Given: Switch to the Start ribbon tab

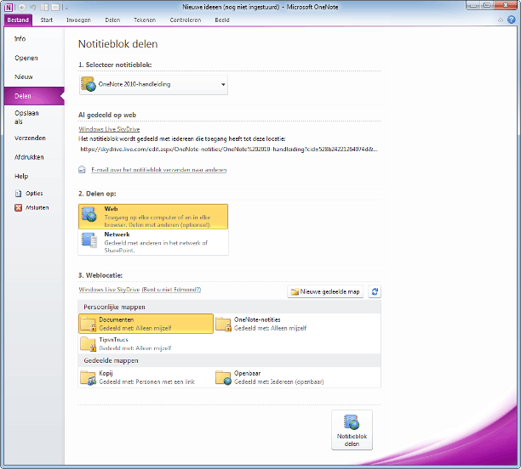Looking at the screenshot, I should (47, 20).
